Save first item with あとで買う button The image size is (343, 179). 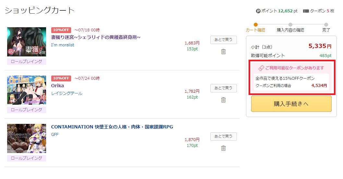pyautogui.click(x=223, y=40)
